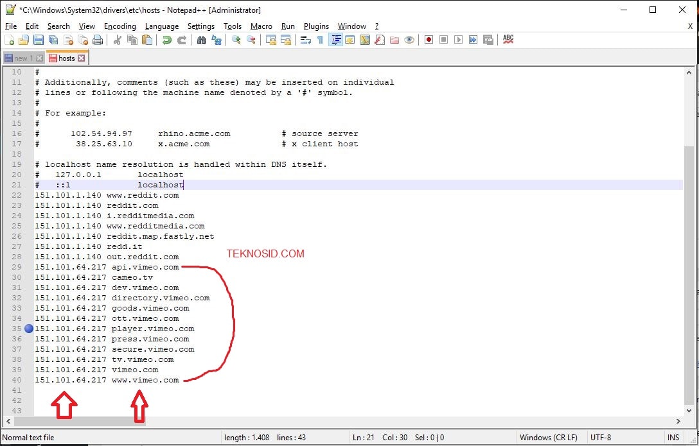699x446 pixels.
Task: Close document with X beside menu bar
Action: click(690, 26)
